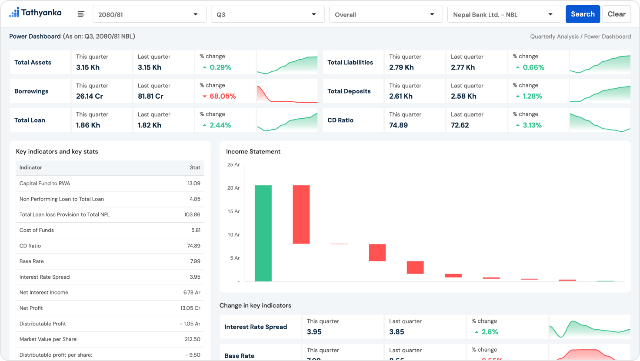The width and height of the screenshot is (640, 361).
Task: Open the fiscal year 2080/81 dropdown
Action: click(x=149, y=14)
